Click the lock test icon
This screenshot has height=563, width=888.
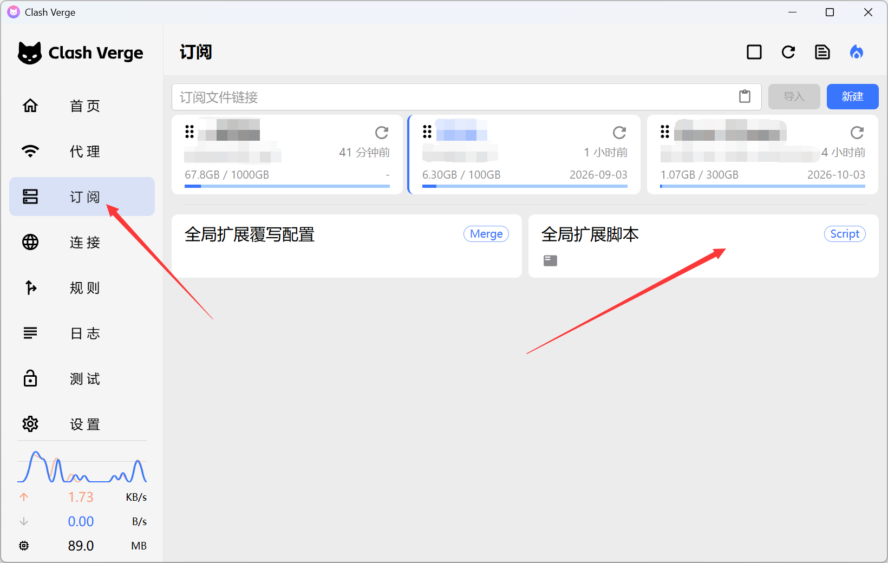(x=30, y=378)
